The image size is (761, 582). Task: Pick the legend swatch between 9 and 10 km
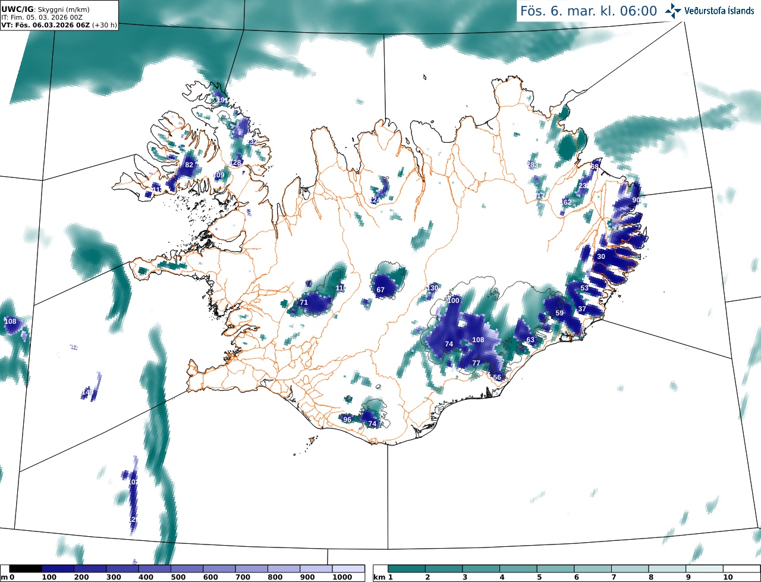pos(705,569)
